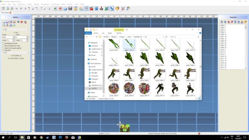This screenshot has height=140, width=249.
Task: Click chars in the Explorer breadcrumb path
Action: click(129, 37)
